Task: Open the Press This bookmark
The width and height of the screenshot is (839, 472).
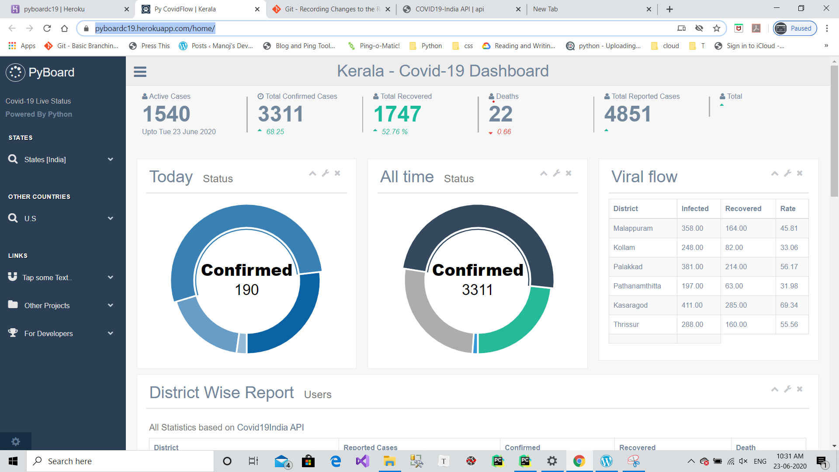Action: [x=149, y=46]
